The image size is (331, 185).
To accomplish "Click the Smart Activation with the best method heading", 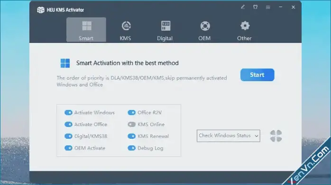I will 127,63.
